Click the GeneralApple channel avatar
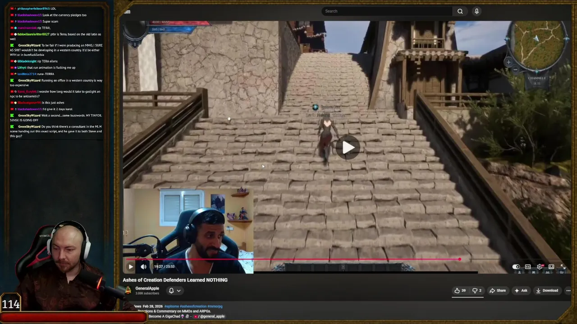This screenshot has width=577, height=324. pos(128,291)
